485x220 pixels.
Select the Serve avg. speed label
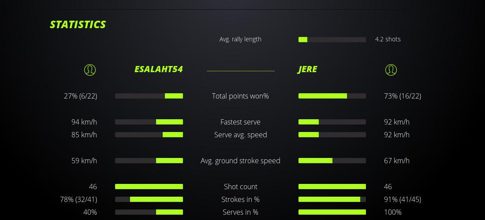[240, 135]
